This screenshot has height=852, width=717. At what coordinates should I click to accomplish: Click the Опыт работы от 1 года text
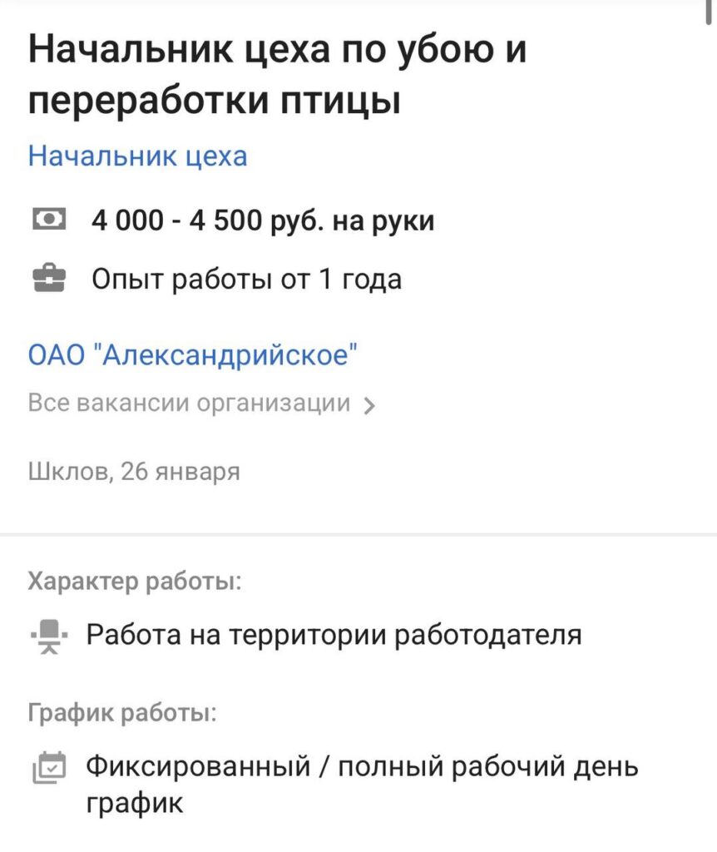pyautogui.click(x=246, y=280)
